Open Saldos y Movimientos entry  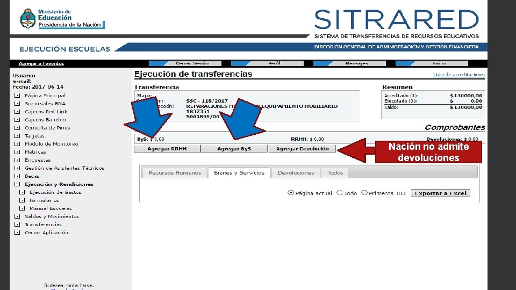point(52,216)
